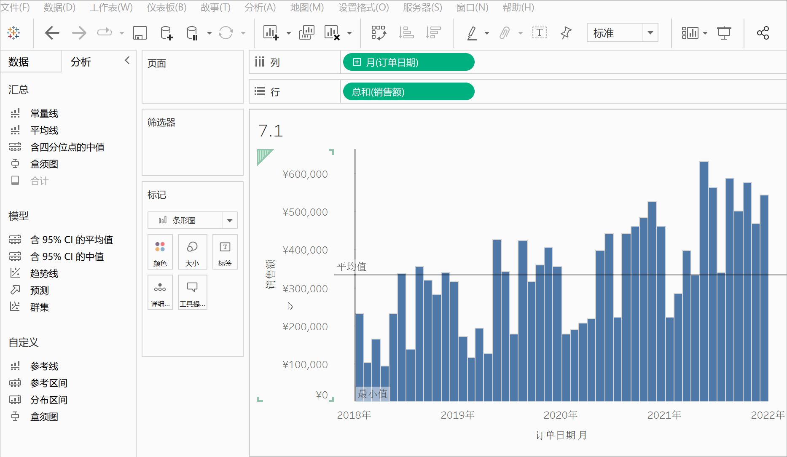
Task: Enter presentation mode from the toolbar
Action: (x=724, y=32)
